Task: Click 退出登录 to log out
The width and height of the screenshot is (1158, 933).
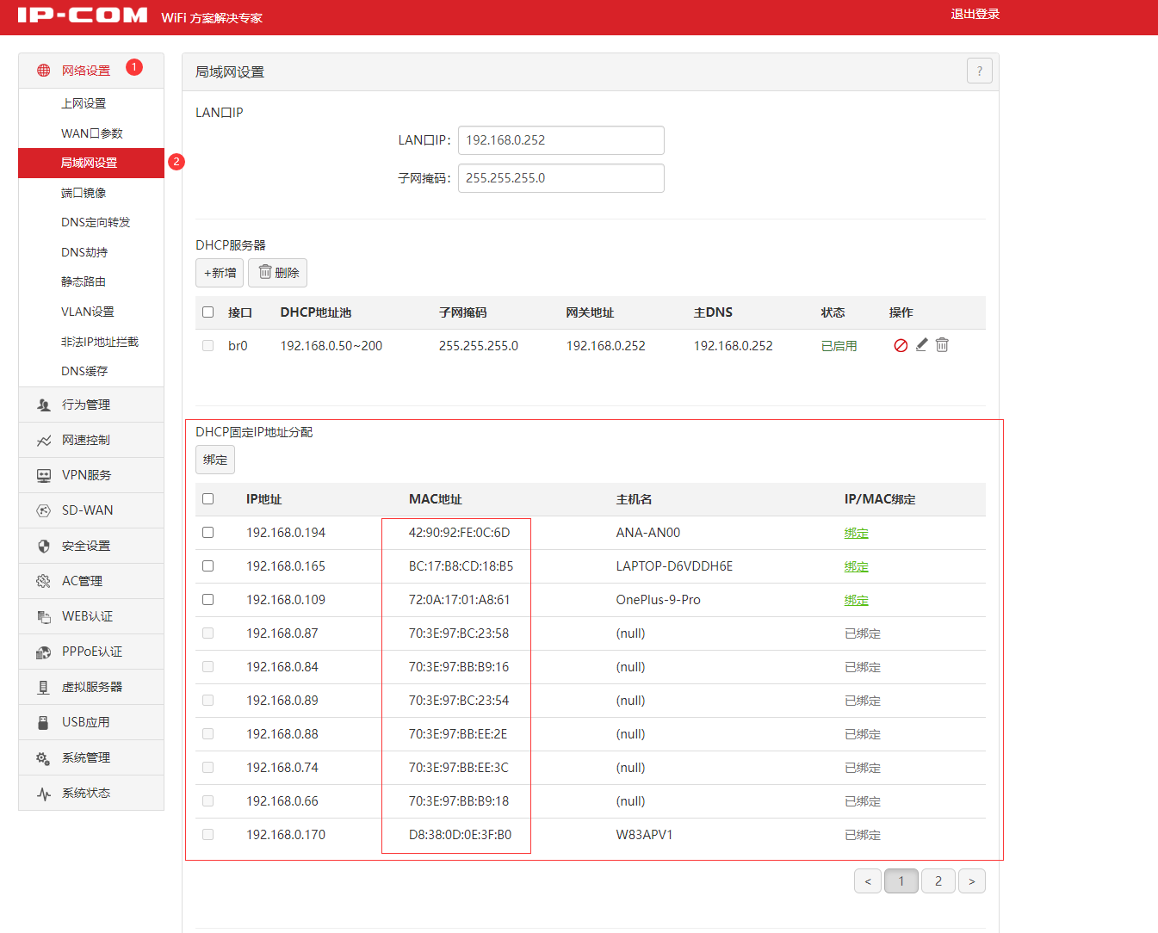Action: coord(975,14)
